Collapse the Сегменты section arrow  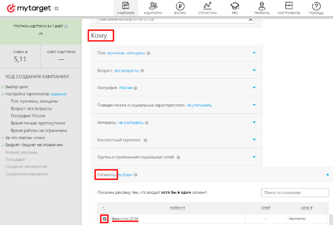tap(327, 175)
